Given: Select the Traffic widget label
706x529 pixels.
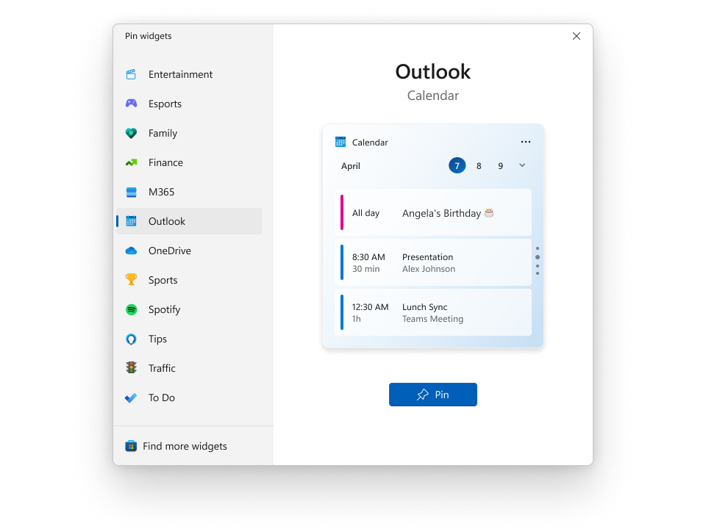Looking at the screenshot, I should point(162,368).
